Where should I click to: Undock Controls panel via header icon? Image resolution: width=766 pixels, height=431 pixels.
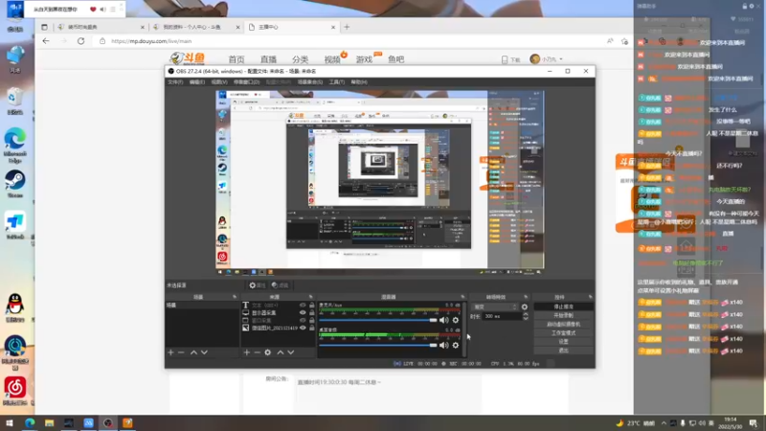590,297
